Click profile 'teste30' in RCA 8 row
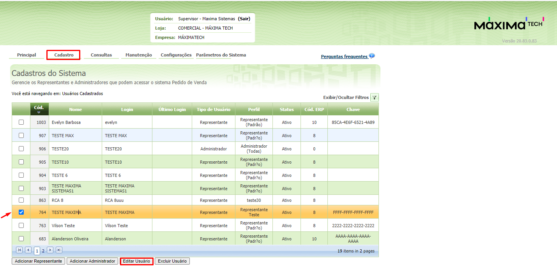 (x=254, y=200)
